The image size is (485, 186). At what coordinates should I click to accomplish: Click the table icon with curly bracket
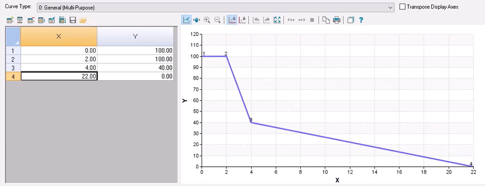[x=41, y=20]
